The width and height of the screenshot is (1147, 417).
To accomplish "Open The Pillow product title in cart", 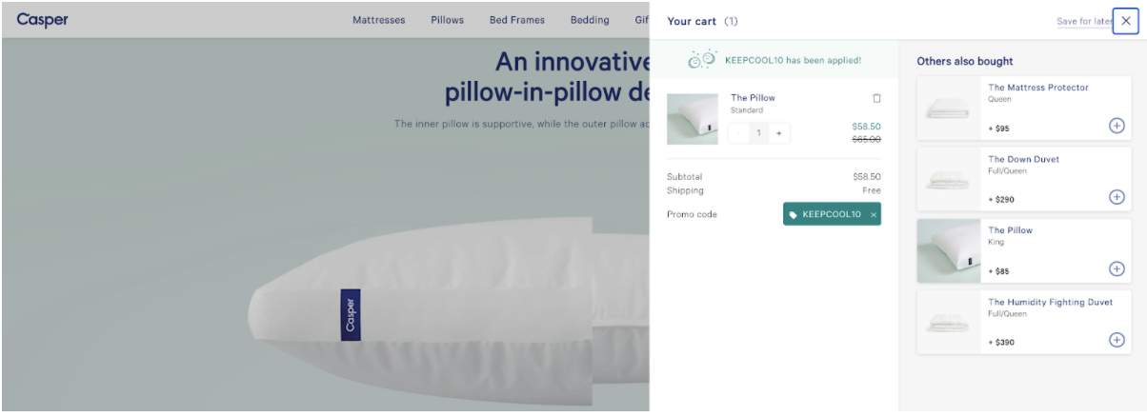I will coord(753,97).
